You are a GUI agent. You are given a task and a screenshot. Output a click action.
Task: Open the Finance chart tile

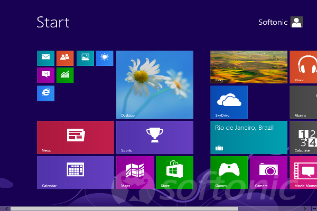pyautogui.click(x=65, y=75)
